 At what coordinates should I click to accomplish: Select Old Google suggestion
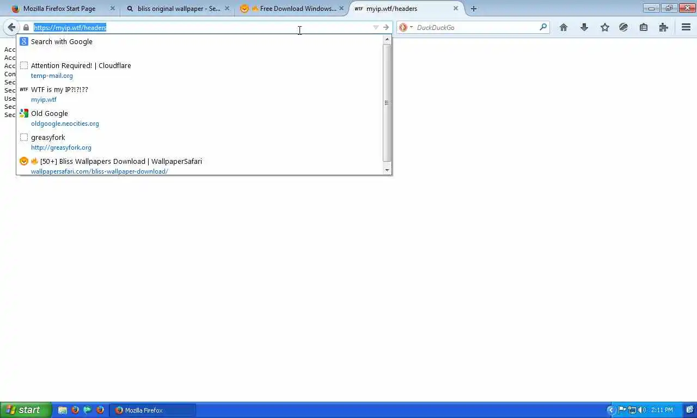pyautogui.click(x=200, y=118)
